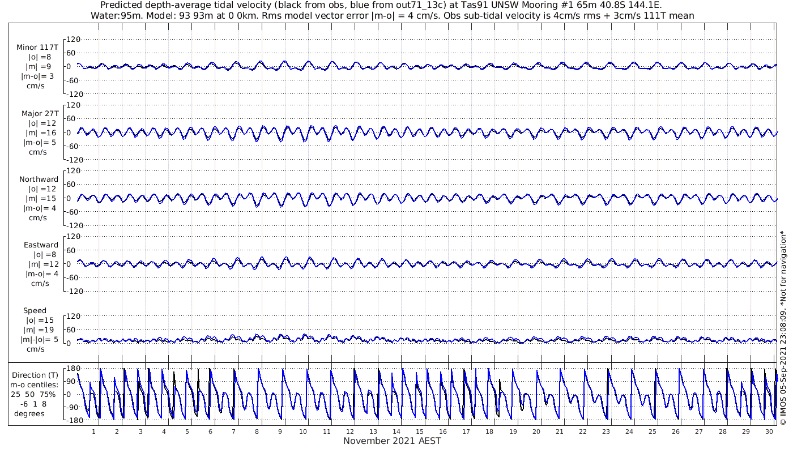Image resolution: width=793 pixels, height=453 pixels.
Task: Click '180' y-axis tick of Direction panel
Action: tap(73, 368)
